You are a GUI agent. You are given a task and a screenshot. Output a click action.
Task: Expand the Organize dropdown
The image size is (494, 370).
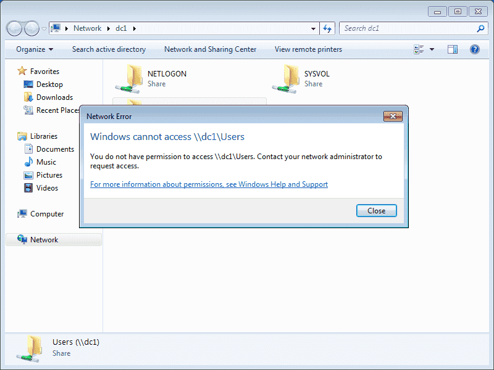coord(34,49)
